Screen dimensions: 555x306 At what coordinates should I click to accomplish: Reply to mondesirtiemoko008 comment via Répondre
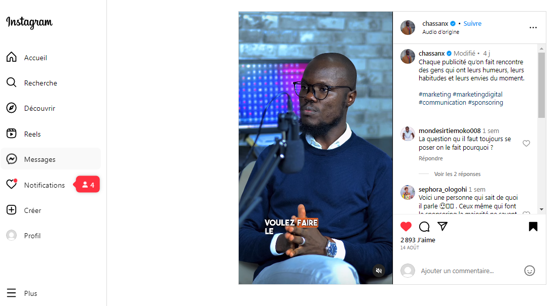pos(430,158)
